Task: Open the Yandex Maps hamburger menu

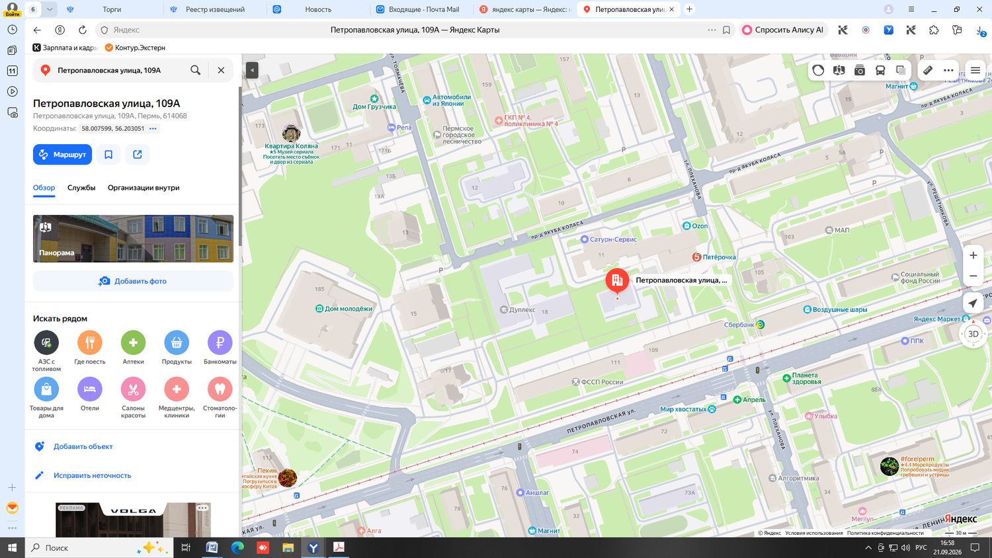Action: pos(975,70)
